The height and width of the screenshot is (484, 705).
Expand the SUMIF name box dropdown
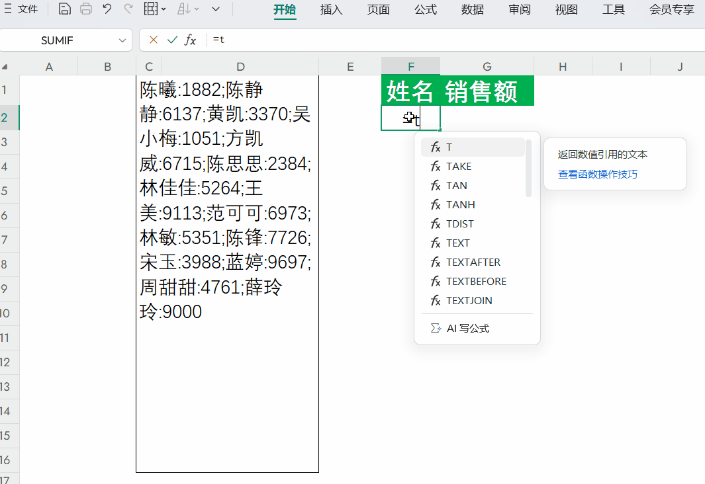click(122, 40)
